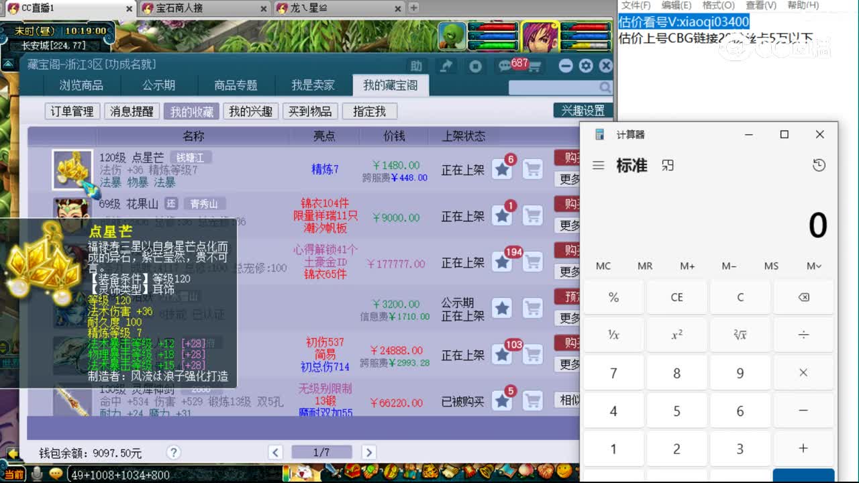Click the 助 help icon atop the trade window
This screenshot has height=483, width=859.
coord(416,65)
